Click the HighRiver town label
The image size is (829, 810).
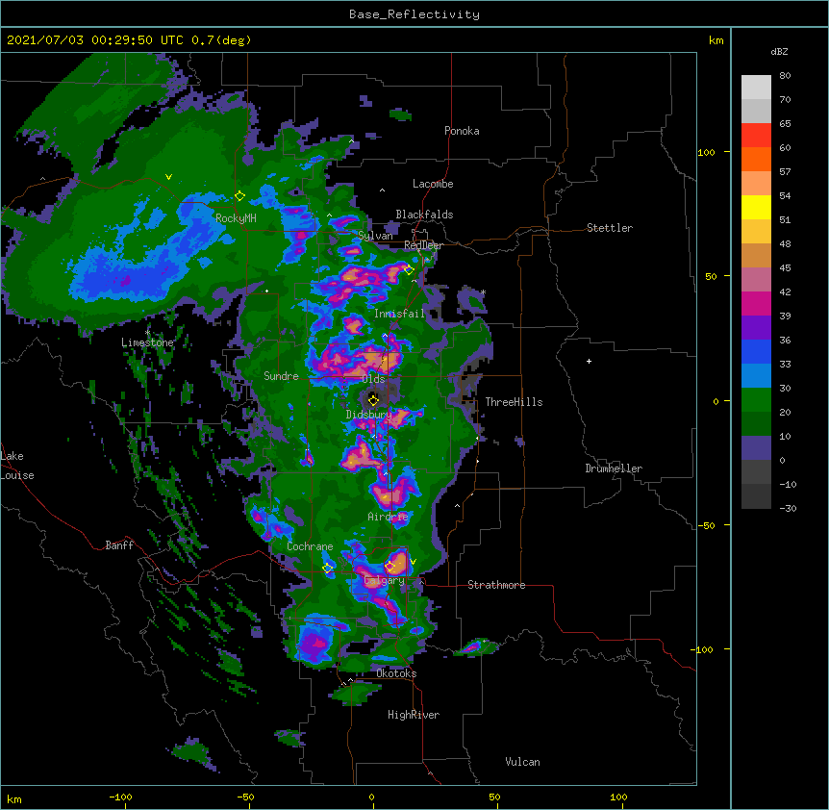tap(414, 715)
